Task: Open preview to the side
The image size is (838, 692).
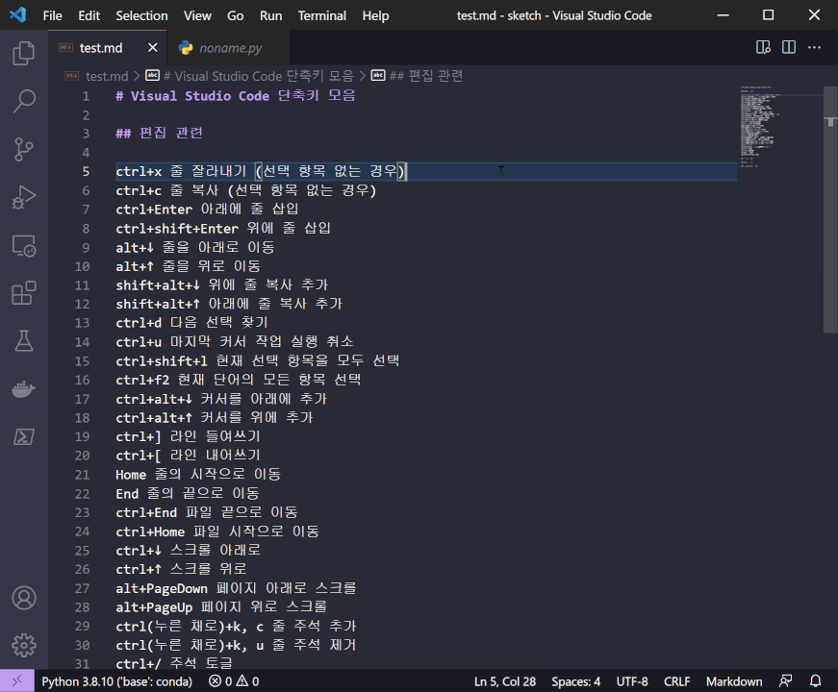Action: coord(763,47)
